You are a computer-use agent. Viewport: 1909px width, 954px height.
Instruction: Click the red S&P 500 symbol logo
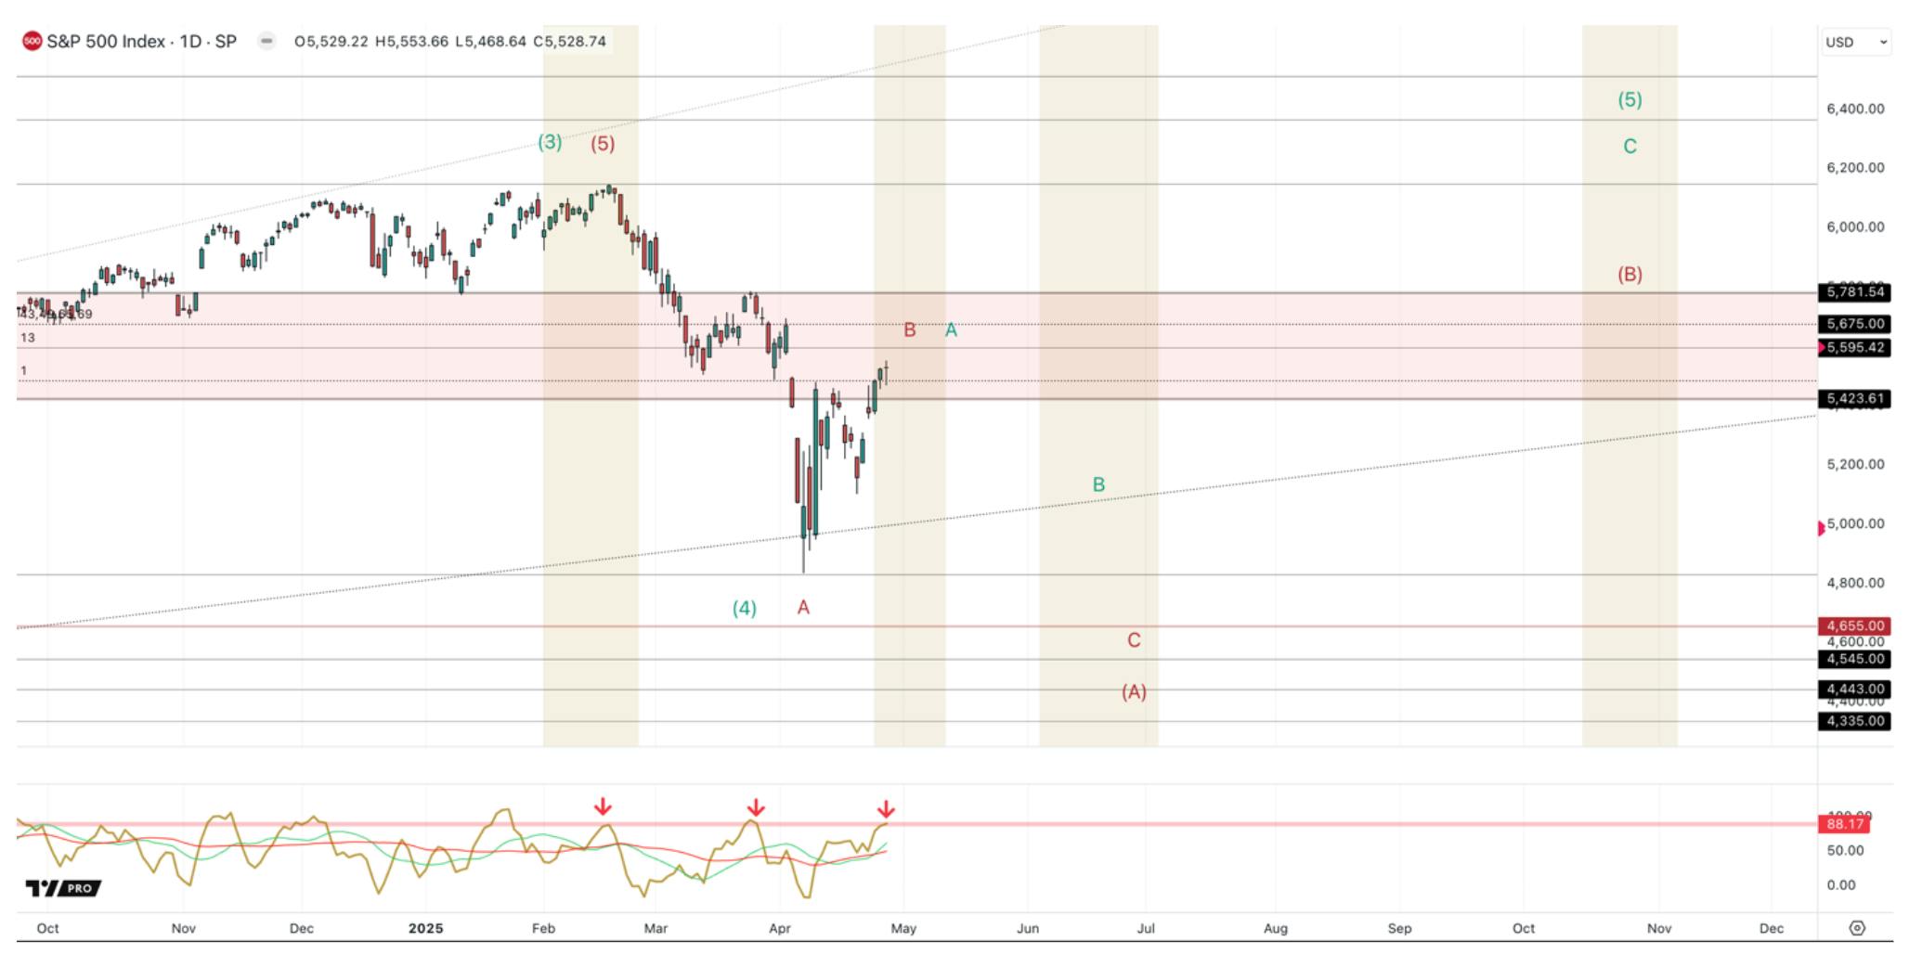point(32,41)
